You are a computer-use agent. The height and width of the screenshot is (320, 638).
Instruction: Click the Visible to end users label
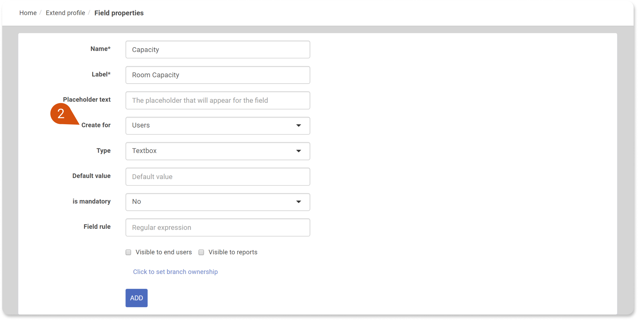(164, 252)
